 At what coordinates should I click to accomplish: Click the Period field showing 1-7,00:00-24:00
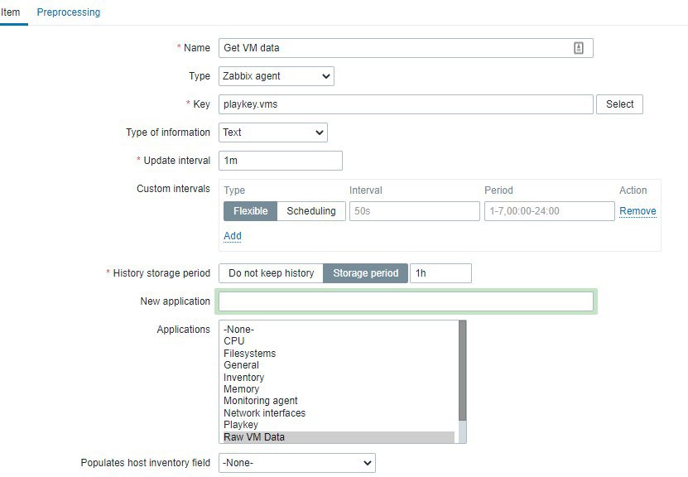[550, 211]
